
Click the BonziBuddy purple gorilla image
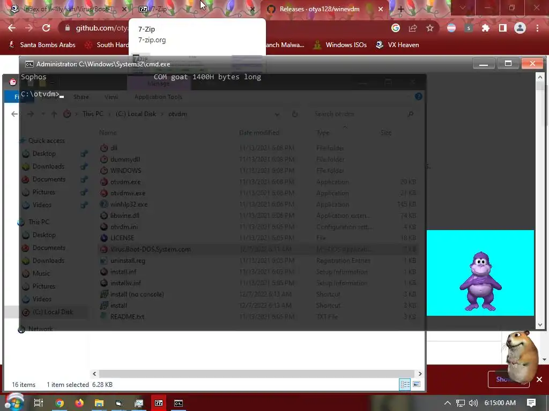pos(480,281)
